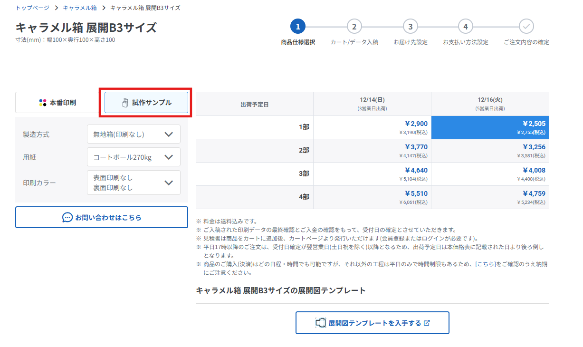
Task: Click the checkmark step ご注文内容の確定
Action: click(x=526, y=27)
